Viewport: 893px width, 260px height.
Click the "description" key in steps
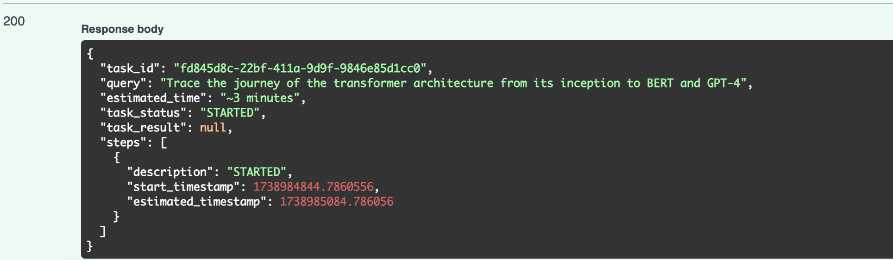pos(170,172)
